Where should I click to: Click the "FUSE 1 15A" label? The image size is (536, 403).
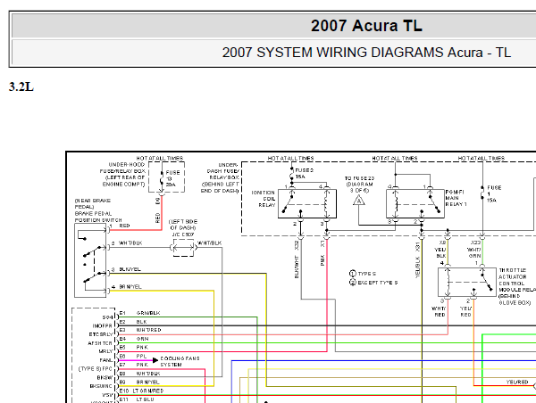pyautogui.click(x=494, y=193)
